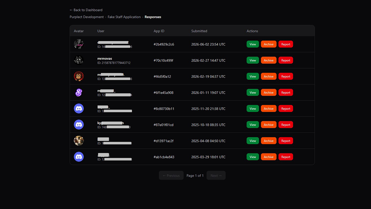This screenshot has height=209, width=371.
Task: Click Discord avatar for app #ab1cb4e843
Action: pos(79,157)
